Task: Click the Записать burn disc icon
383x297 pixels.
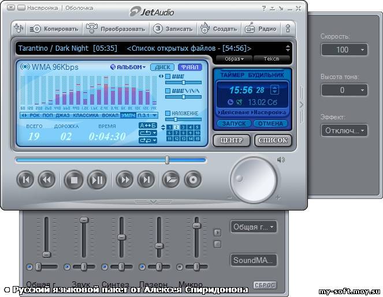Action: click(x=158, y=28)
